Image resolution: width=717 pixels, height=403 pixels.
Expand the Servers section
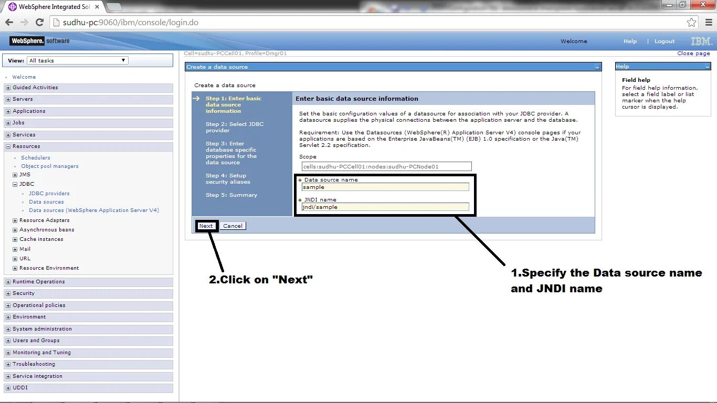point(8,99)
